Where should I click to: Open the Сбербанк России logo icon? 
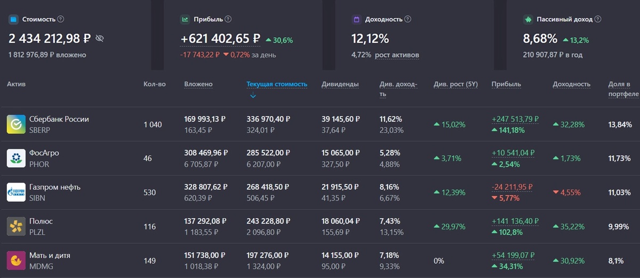[x=16, y=124]
